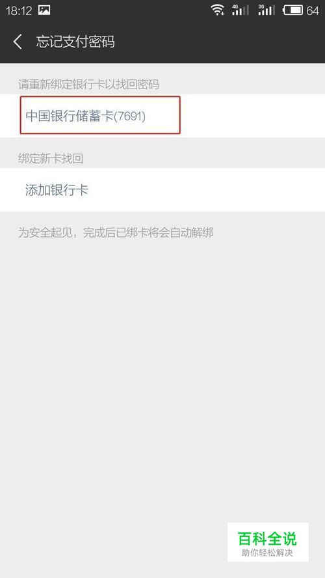Go back using the header arrow
The image size is (325, 578).
click(18, 42)
